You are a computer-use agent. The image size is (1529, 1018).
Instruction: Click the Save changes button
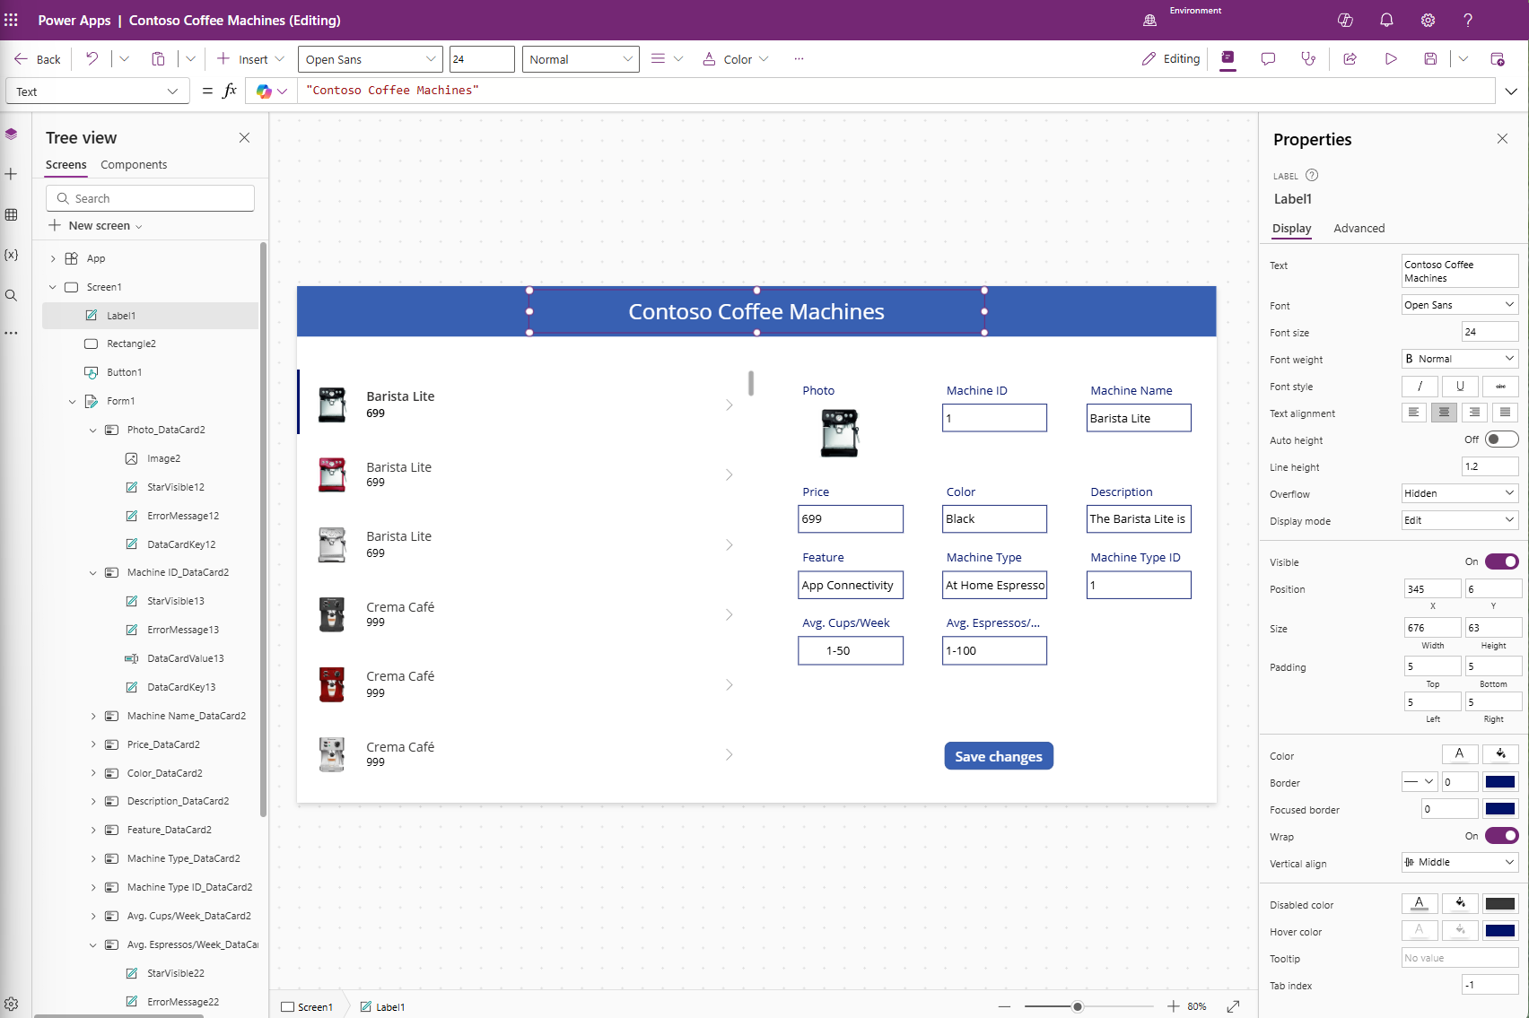tap(999, 756)
